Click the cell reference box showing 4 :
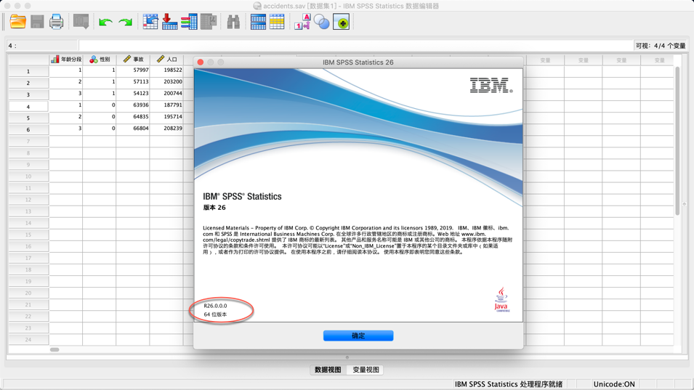The width and height of the screenshot is (694, 390). (41, 45)
